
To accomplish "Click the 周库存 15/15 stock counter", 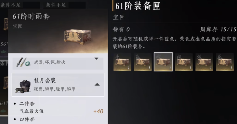I will coord(218,29).
